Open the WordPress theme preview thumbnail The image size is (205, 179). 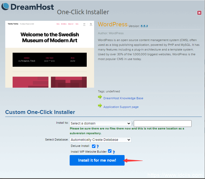(50, 54)
